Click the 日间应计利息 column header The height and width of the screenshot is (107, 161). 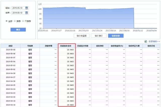(x=83, y=46)
